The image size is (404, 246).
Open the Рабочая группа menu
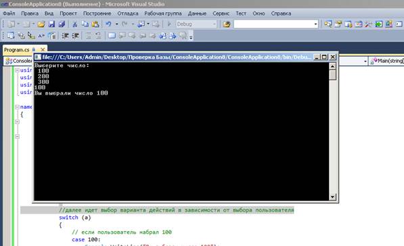163,14
